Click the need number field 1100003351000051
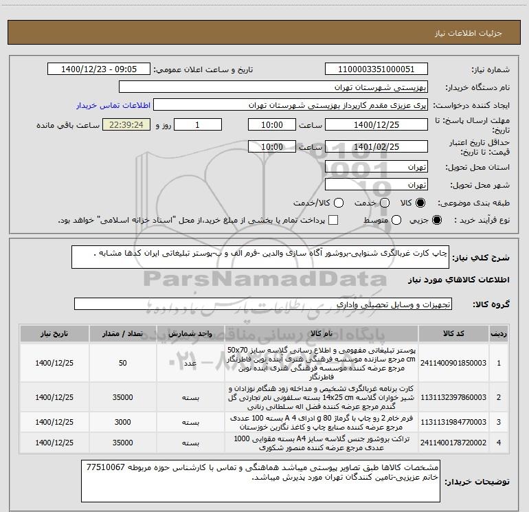Viewport: 529px width, 512px height. point(376,69)
